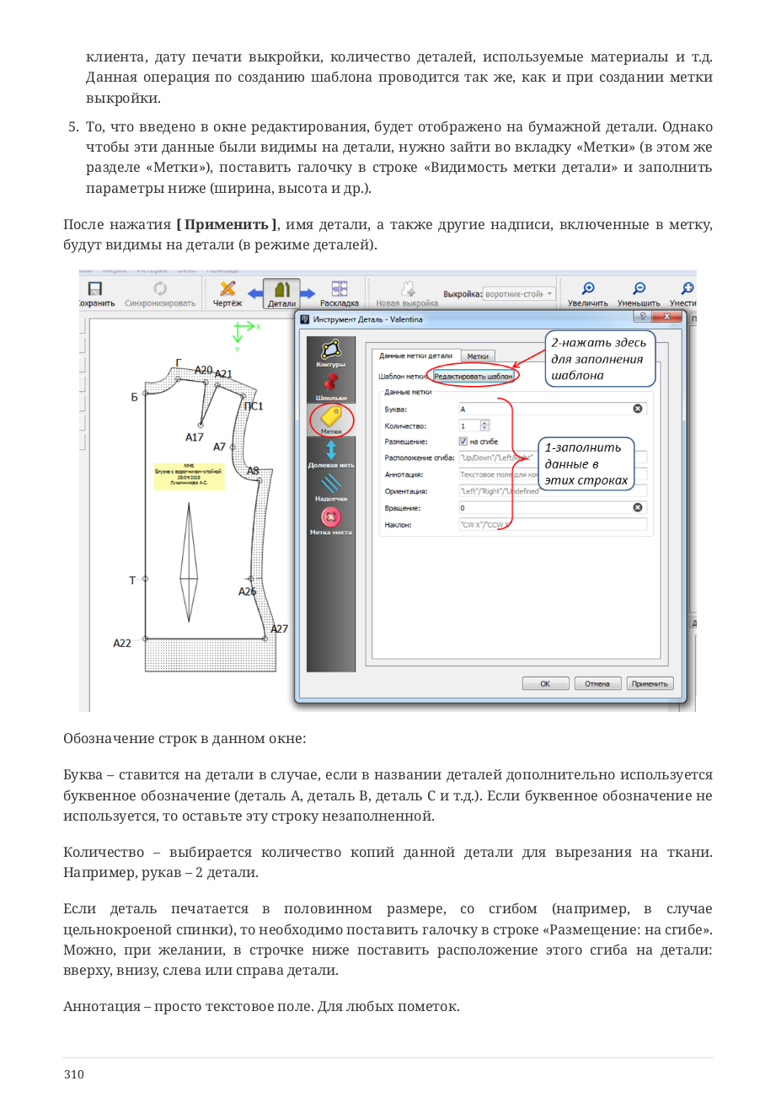
Task: Close the Инструмент Деталь dialog
Action: [667, 317]
